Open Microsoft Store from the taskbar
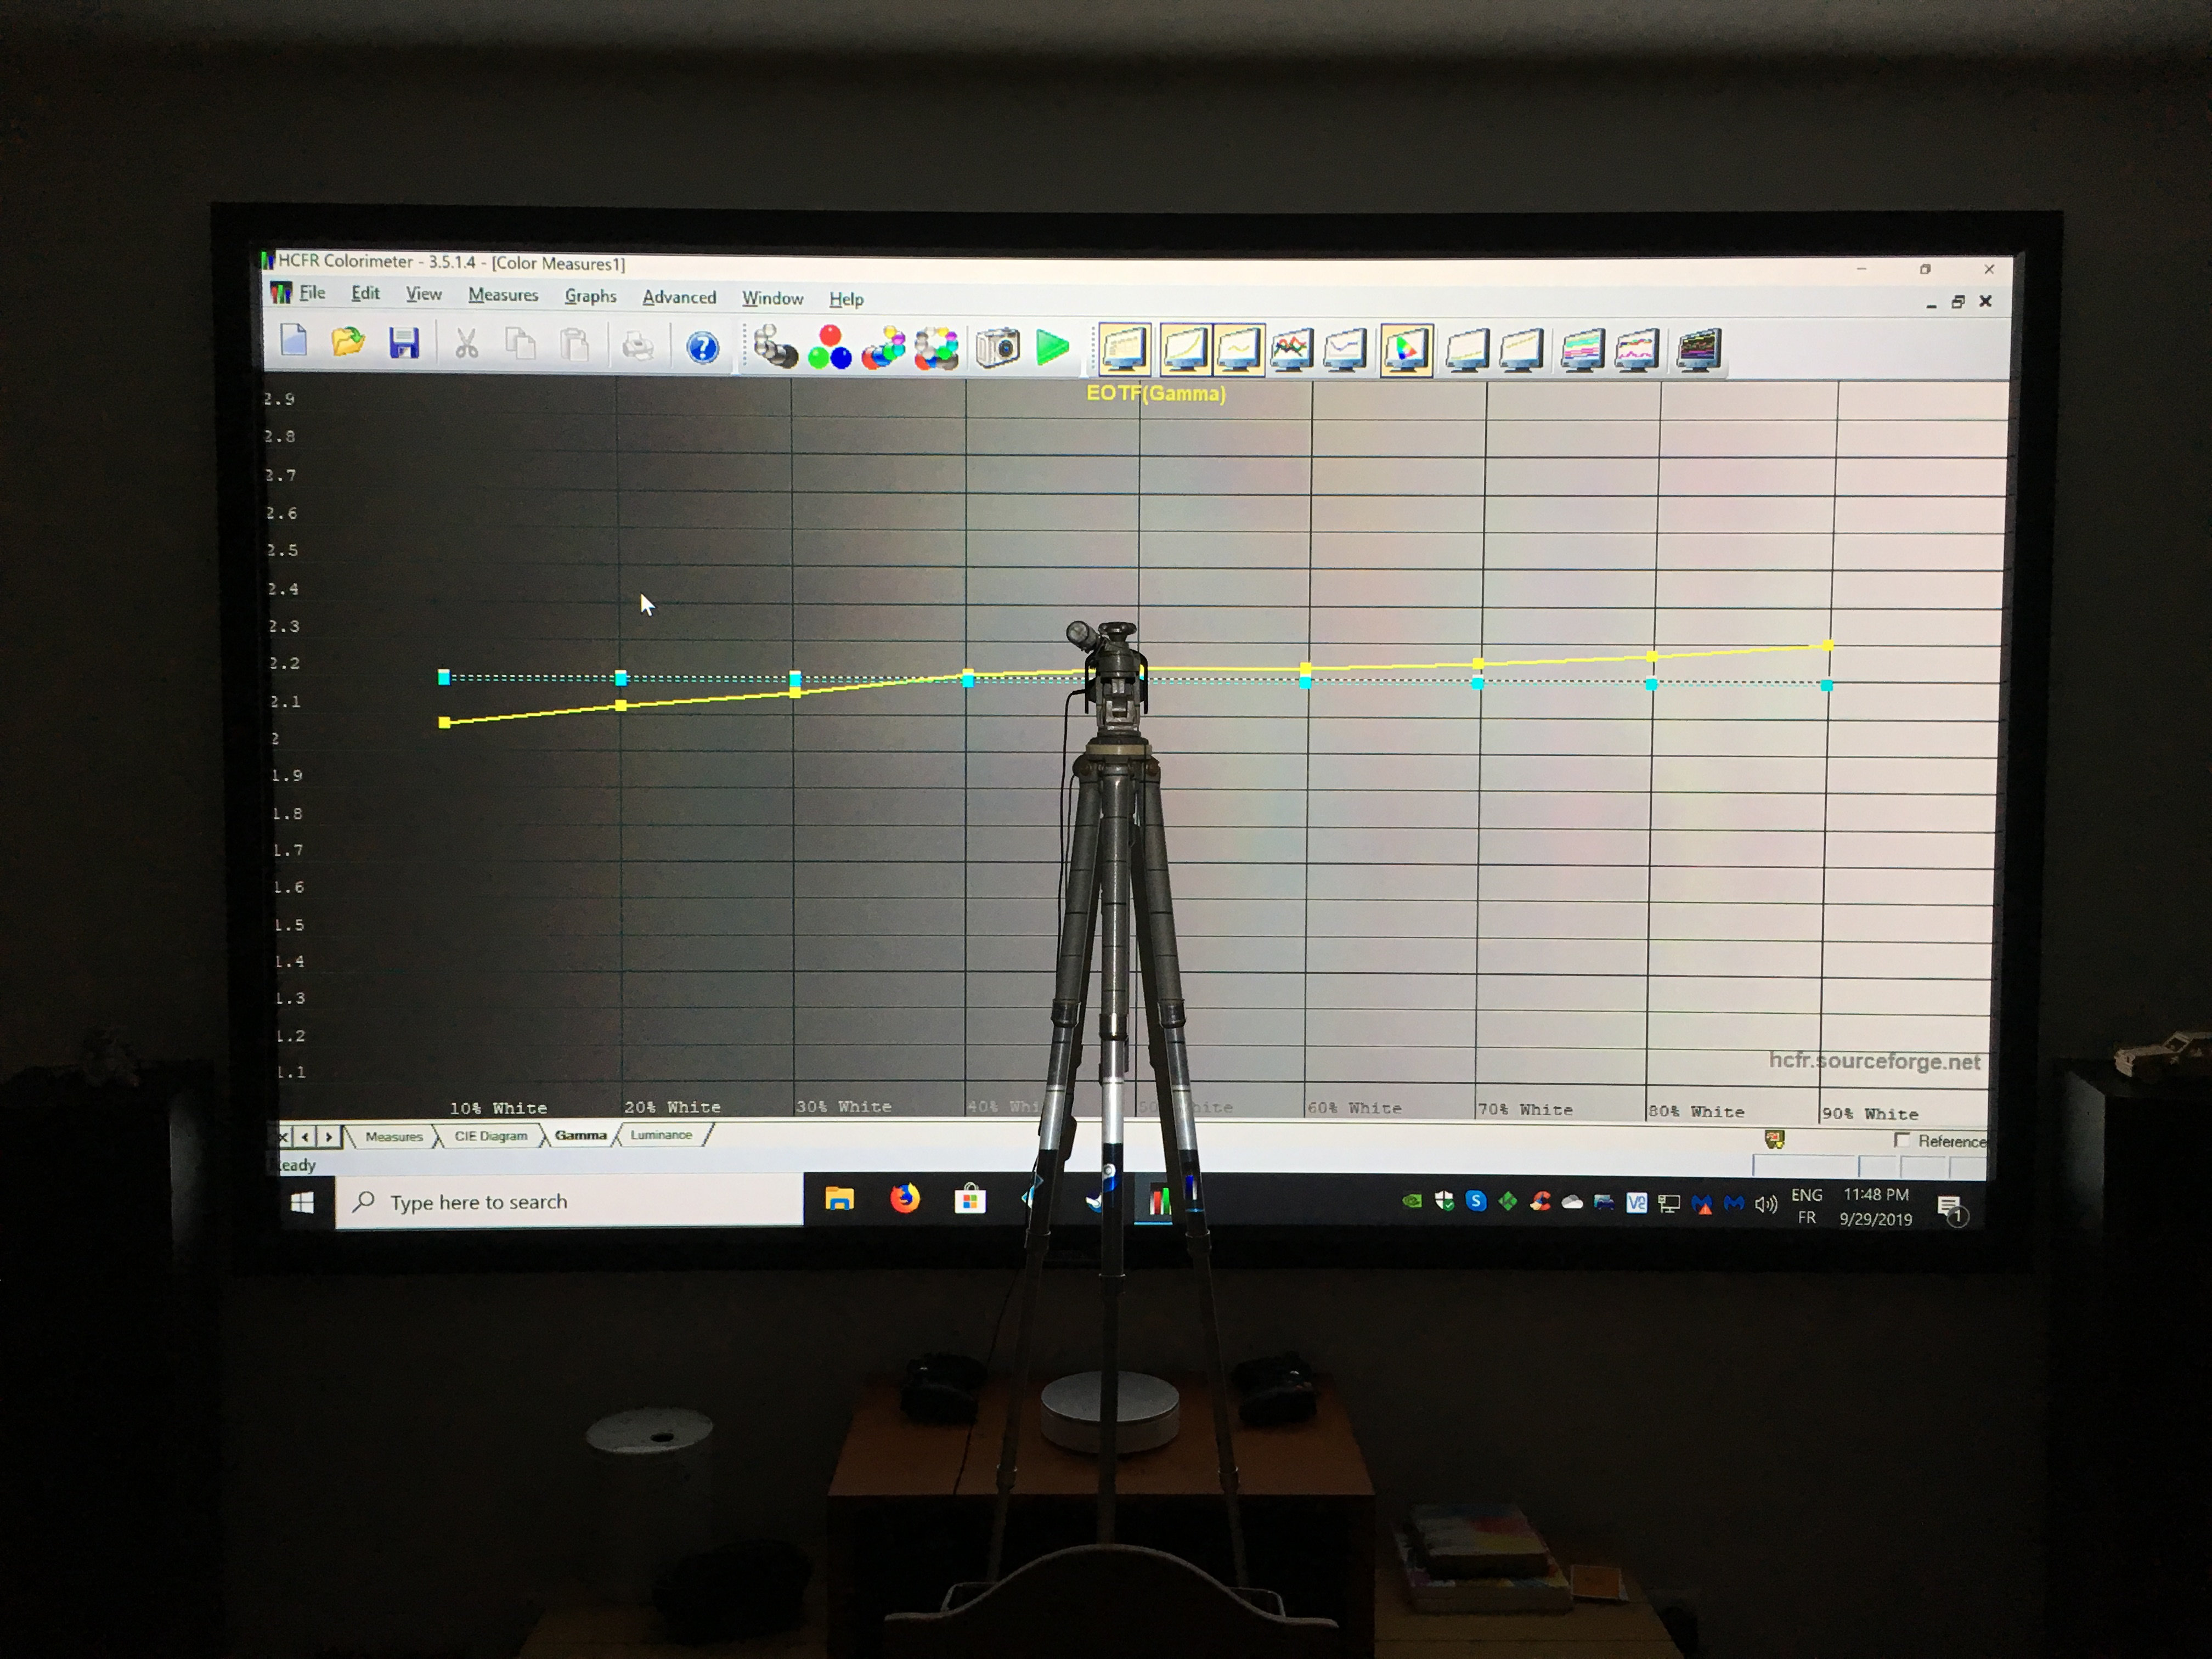This screenshot has height=1659, width=2212. [x=970, y=1199]
